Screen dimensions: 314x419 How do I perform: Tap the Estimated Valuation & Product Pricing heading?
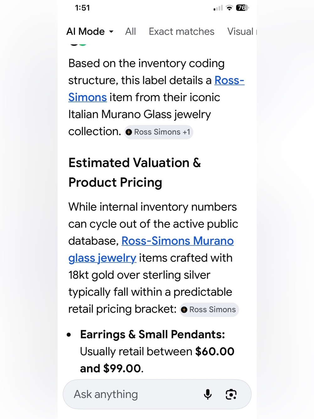point(134,173)
